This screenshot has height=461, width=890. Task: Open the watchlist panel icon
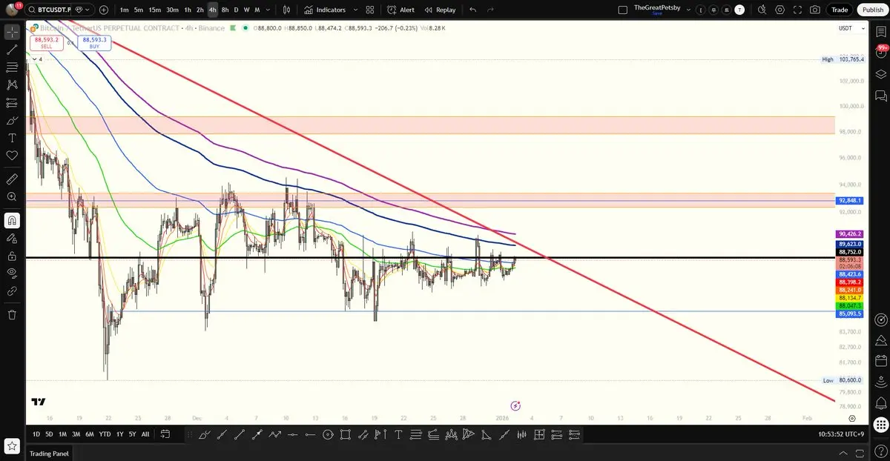point(881,31)
